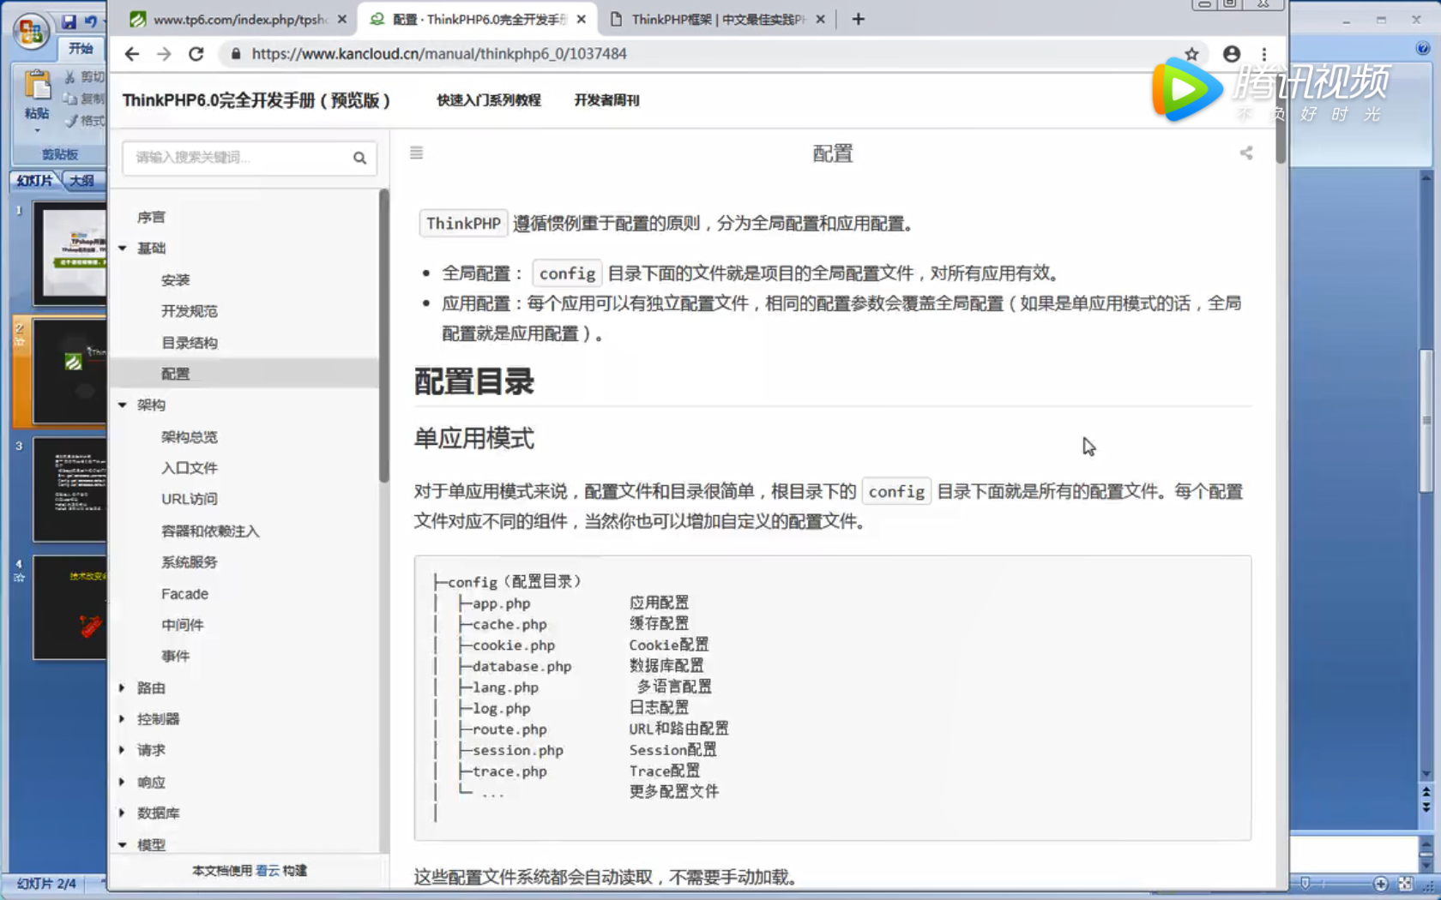Screen dimensions: 1441x900
Task: Click the browser forward arrow
Action: [x=164, y=54]
